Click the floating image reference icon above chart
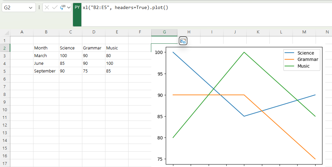 tap(183, 41)
